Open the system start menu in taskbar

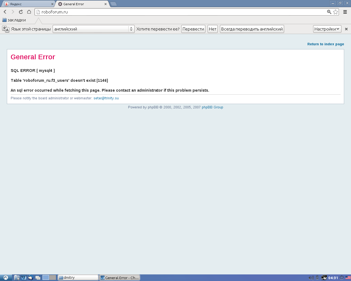(5, 278)
